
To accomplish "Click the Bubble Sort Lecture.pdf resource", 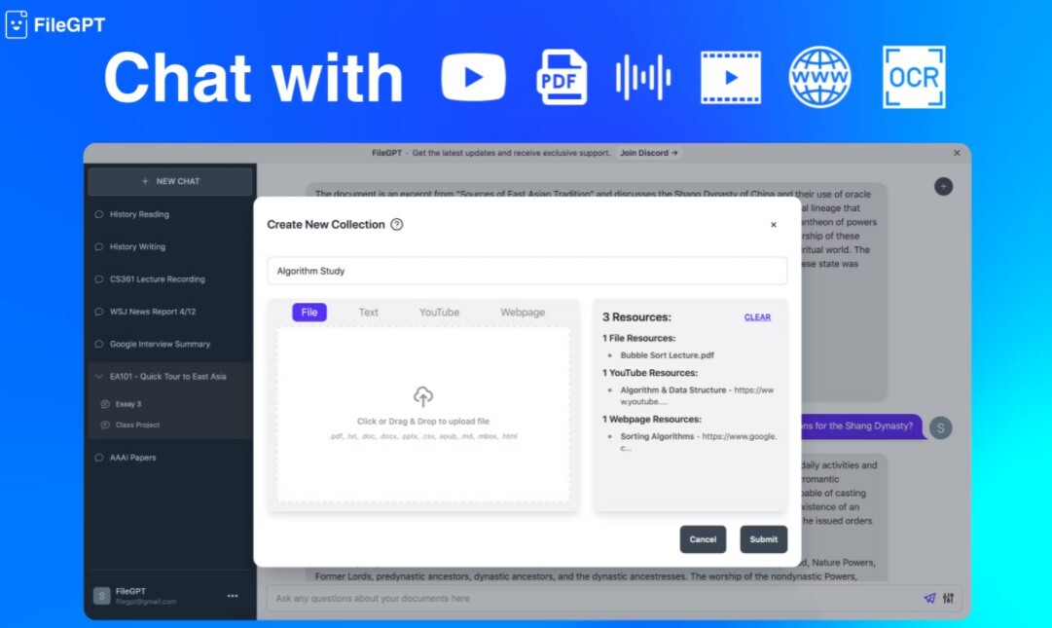I will pos(667,355).
